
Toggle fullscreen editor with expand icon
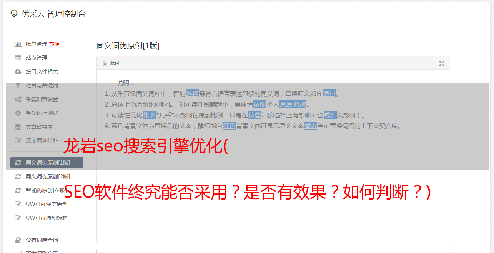[x=442, y=63]
